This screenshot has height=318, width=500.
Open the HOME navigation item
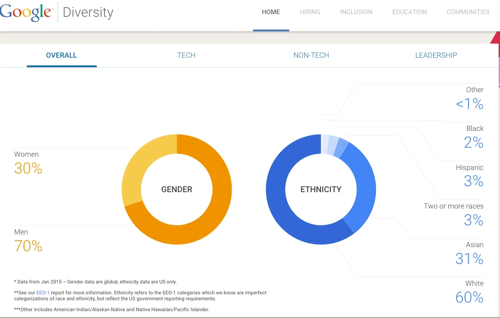tap(271, 12)
